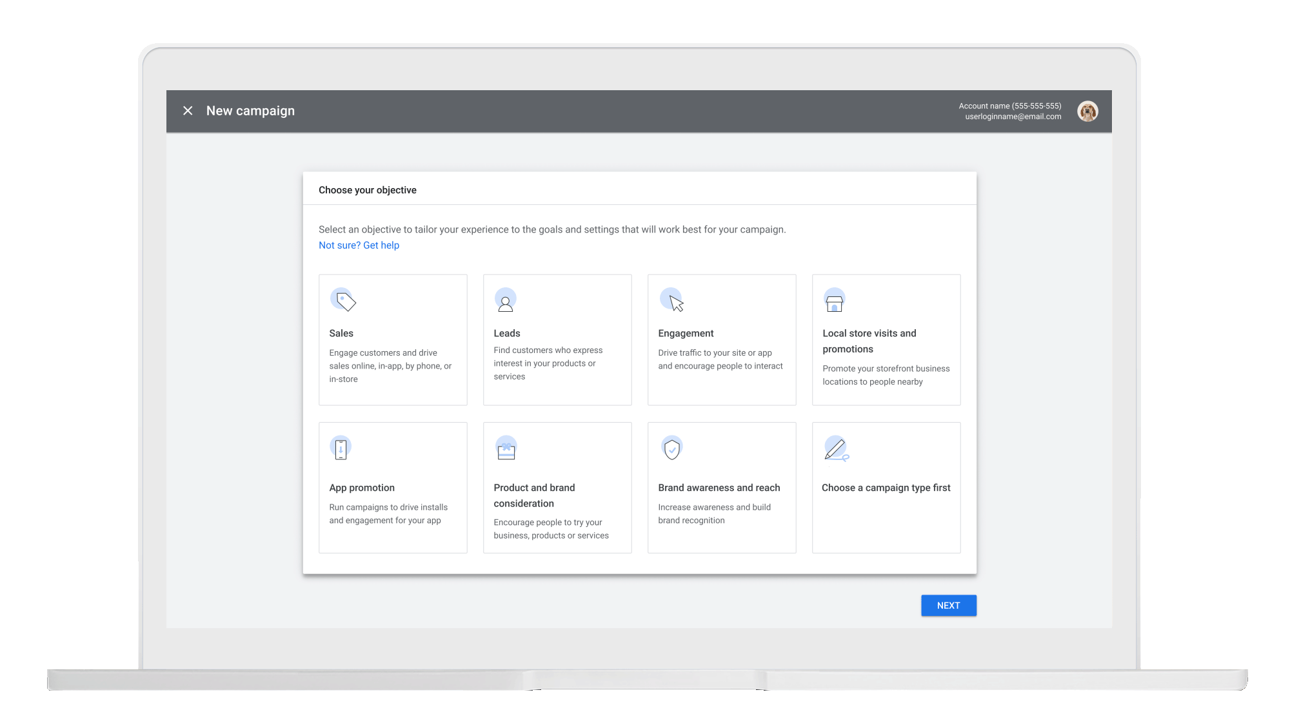Select the App promotion objective card
Viewport: 1290px width, 728px height.
[x=393, y=486]
